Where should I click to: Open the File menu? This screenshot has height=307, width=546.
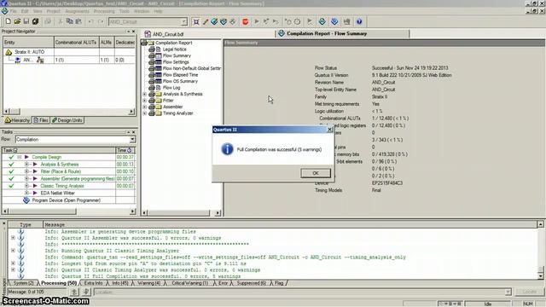coord(14,11)
